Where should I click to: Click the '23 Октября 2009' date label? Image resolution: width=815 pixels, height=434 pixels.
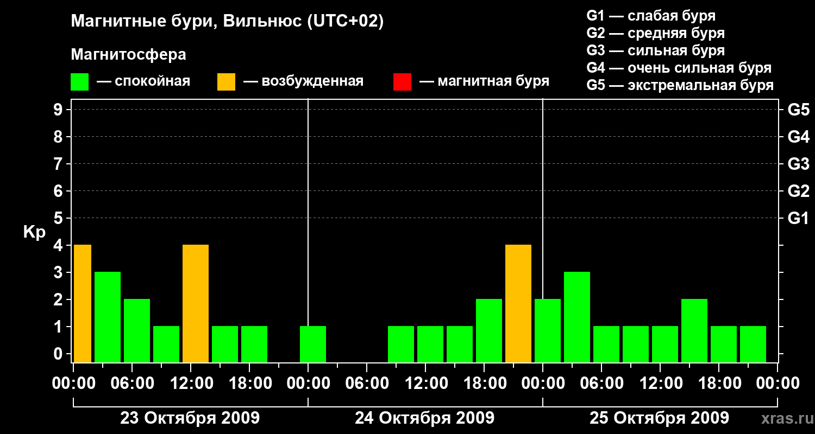click(190, 418)
